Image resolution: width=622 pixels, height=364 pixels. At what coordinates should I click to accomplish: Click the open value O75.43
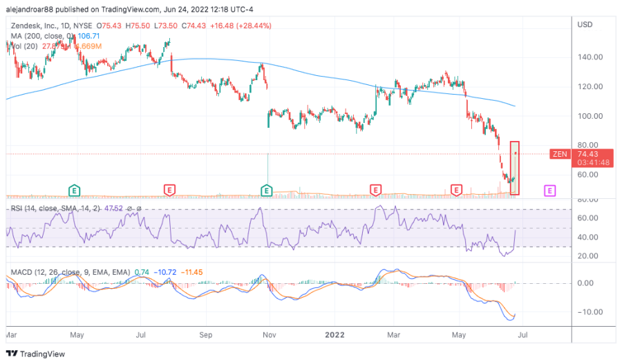[109, 26]
